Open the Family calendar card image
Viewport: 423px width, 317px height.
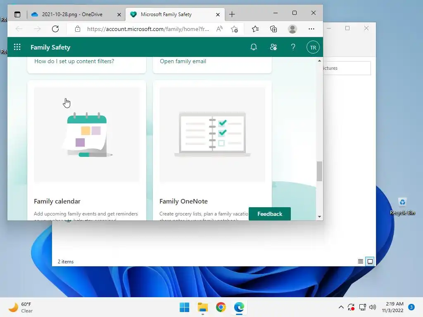[87, 134]
